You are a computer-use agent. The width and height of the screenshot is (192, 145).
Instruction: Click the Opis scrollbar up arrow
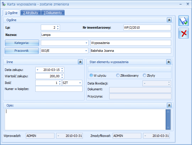click(x=168, y=112)
